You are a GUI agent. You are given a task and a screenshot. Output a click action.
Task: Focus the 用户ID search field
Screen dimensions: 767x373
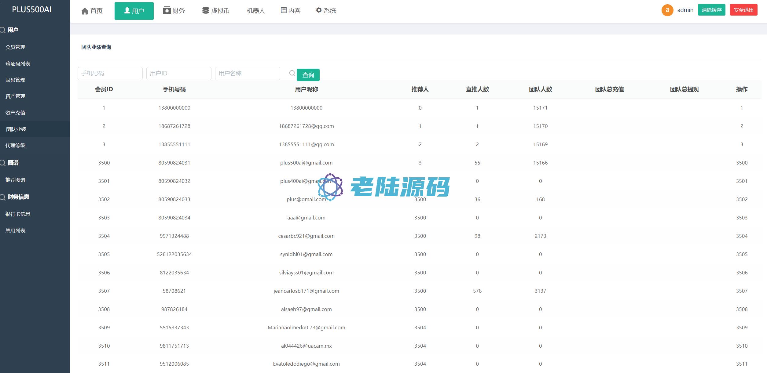click(x=179, y=74)
